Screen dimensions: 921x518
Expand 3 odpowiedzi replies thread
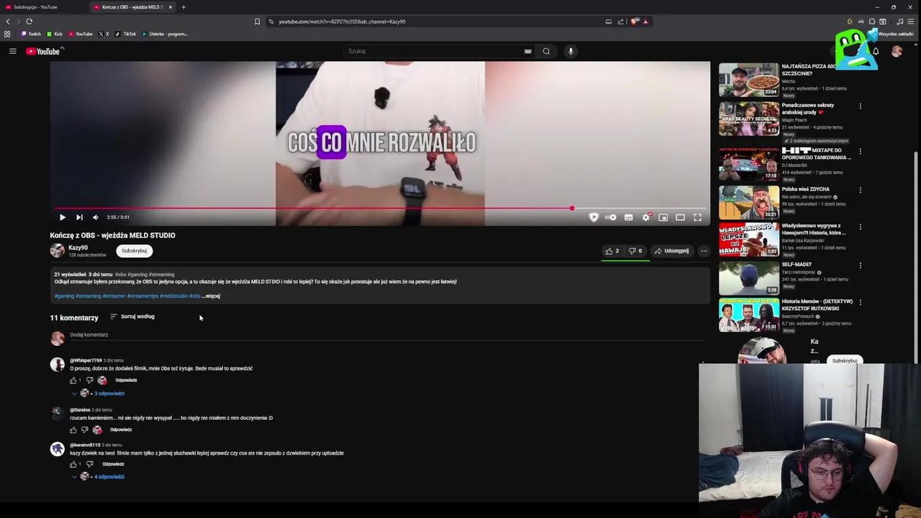click(108, 394)
